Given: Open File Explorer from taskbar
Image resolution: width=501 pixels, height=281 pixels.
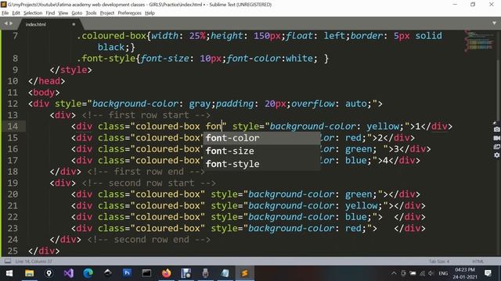Looking at the screenshot, I should pos(30,273).
